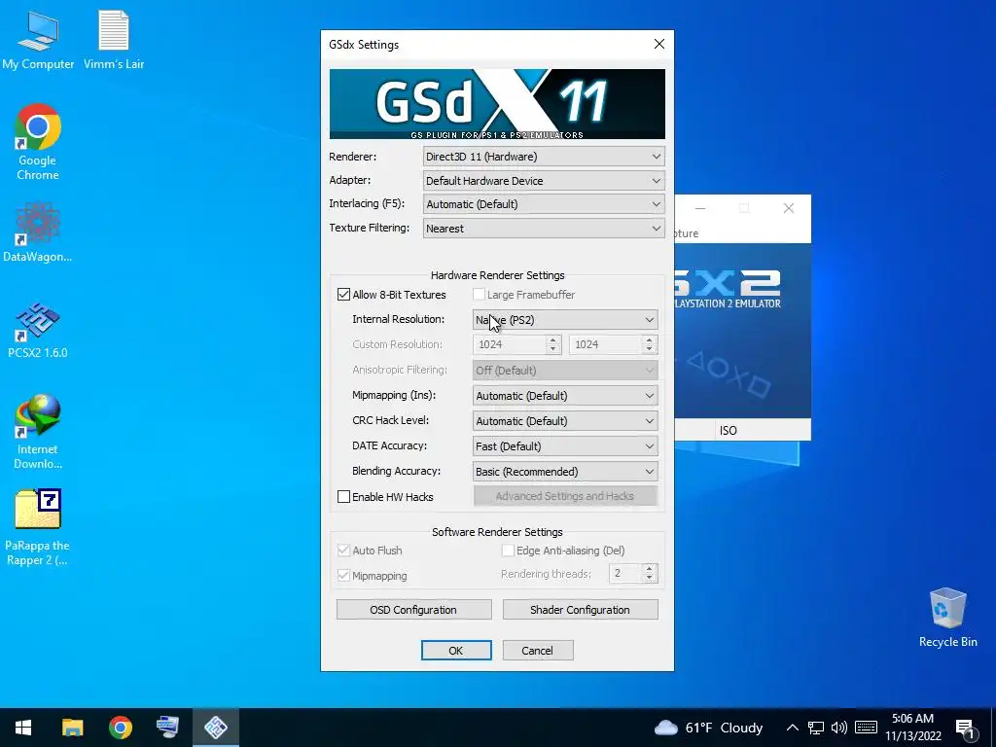Open Texture Filtering dropdown

pyautogui.click(x=544, y=228)
